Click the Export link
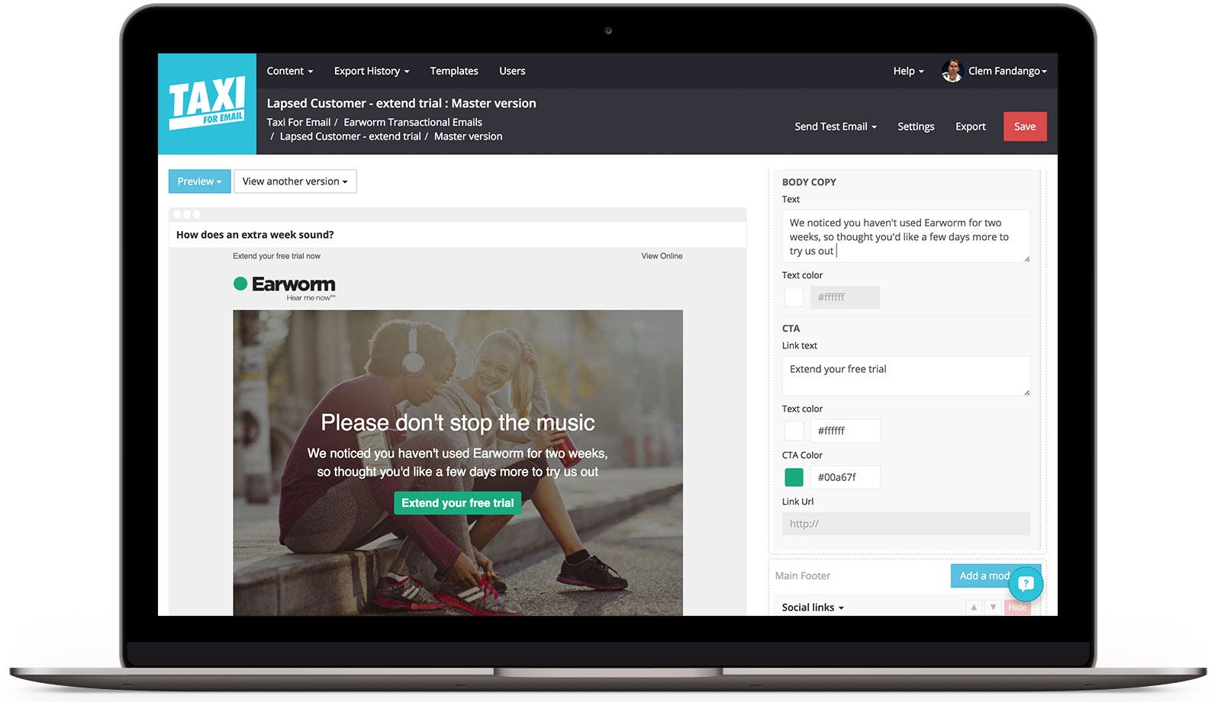Screen dimensions: 1221x702 point(971,127)
